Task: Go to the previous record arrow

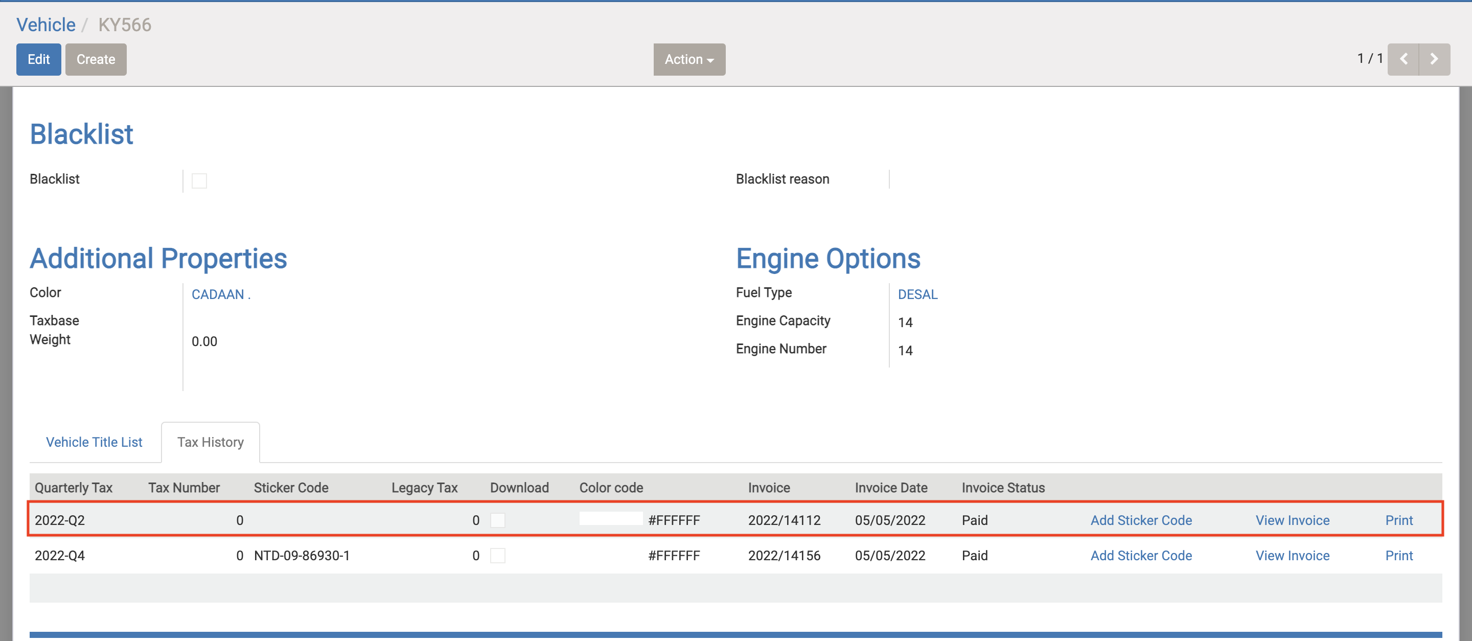Action: (x=1403, y=59)
